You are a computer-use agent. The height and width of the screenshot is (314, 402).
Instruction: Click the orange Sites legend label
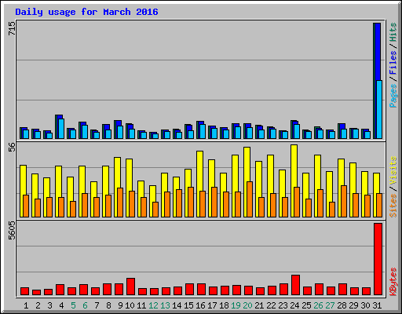pos(393,206)
